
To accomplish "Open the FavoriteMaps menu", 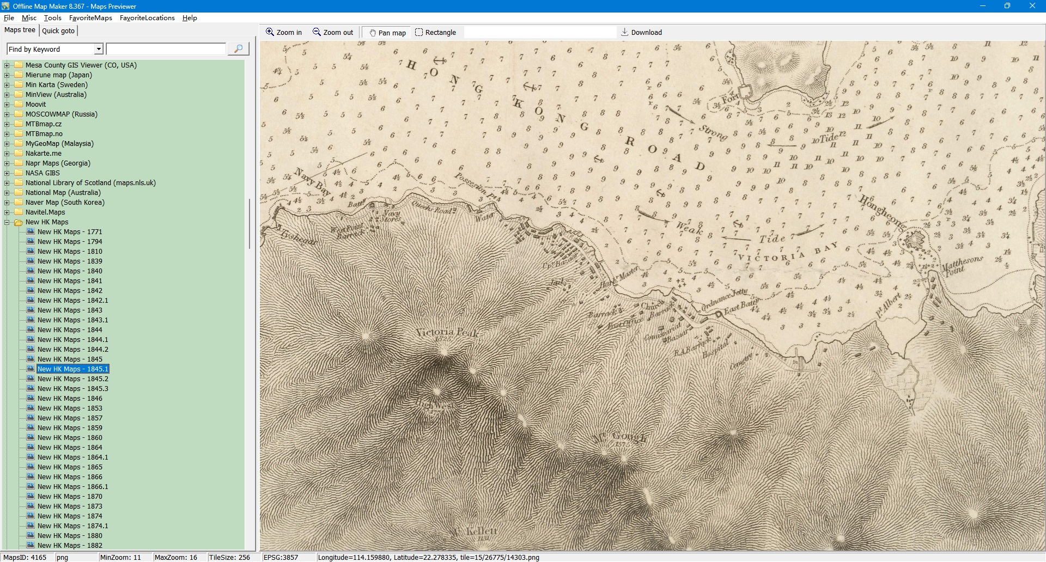I will [90, 18].
